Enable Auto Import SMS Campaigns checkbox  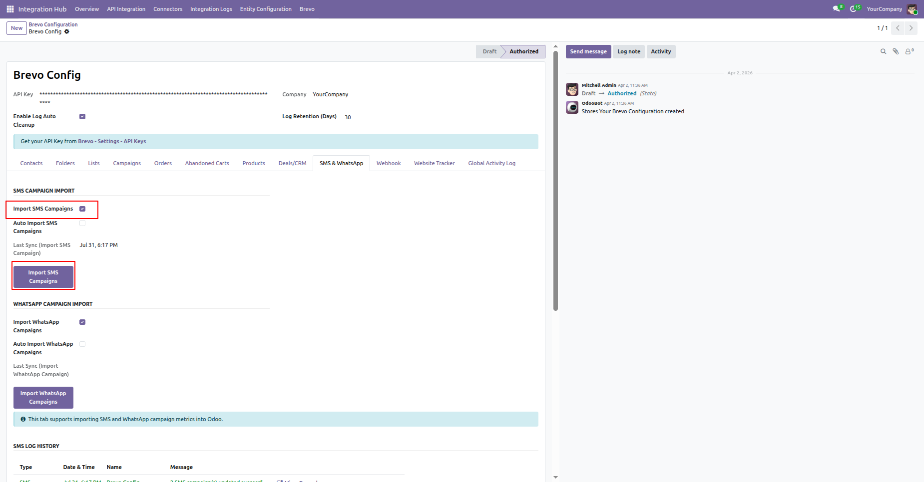[x=82, y=224]
